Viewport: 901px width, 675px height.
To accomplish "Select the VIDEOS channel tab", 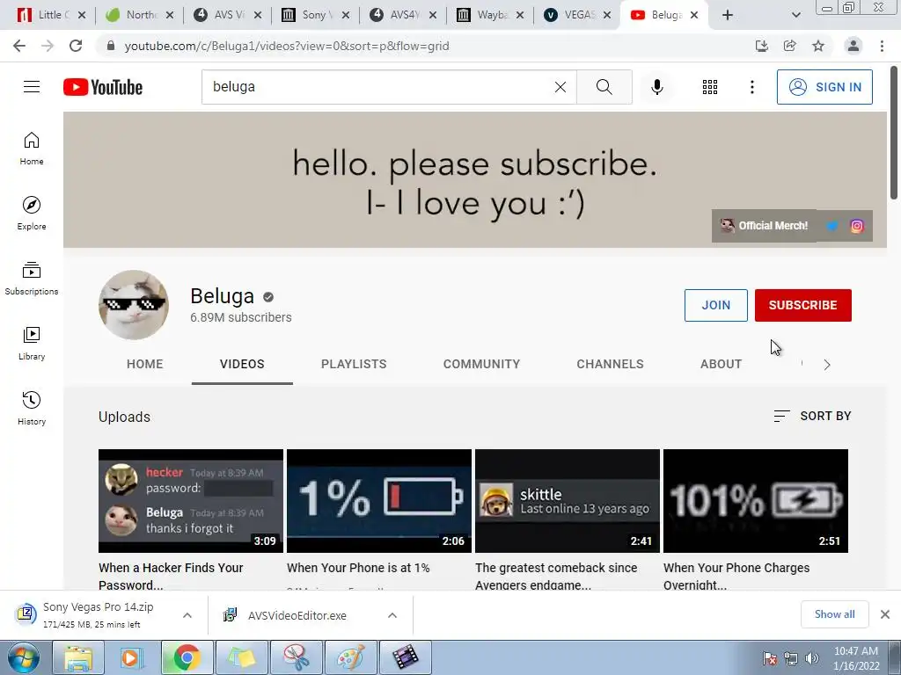I will pos(242,364).
